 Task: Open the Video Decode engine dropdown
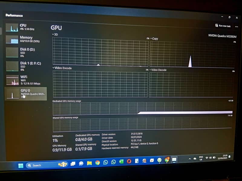click(x=158, y=70)
